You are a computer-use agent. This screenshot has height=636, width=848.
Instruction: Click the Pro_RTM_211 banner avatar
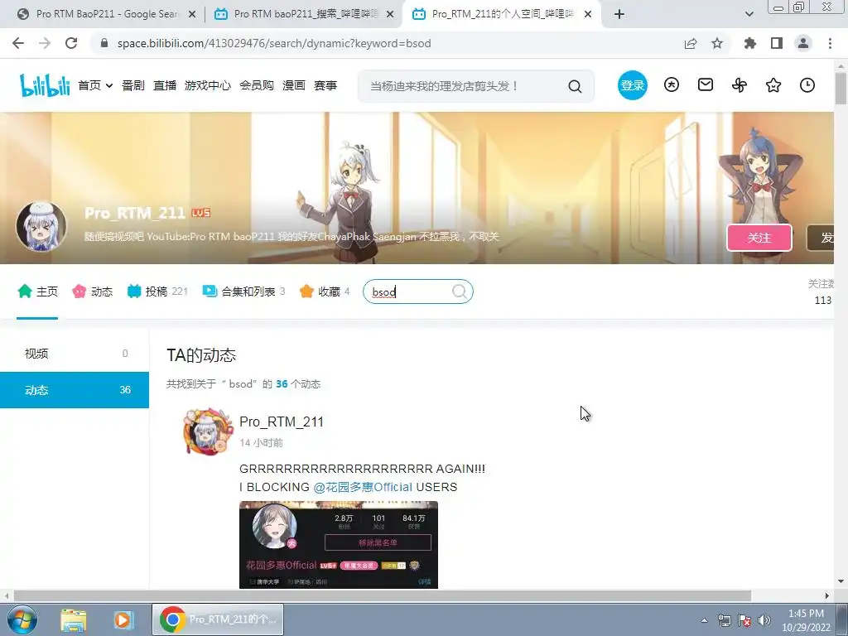pyautogui.click(x=41, y=227)
